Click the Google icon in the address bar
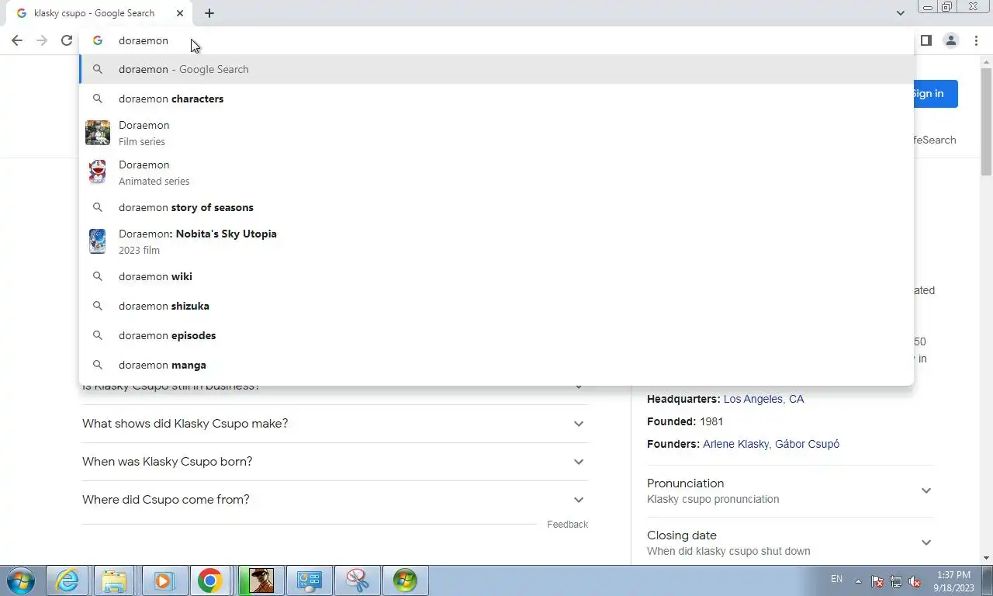Screen dimensions: 993x596 pyautogui.click(x=98, y=40)
